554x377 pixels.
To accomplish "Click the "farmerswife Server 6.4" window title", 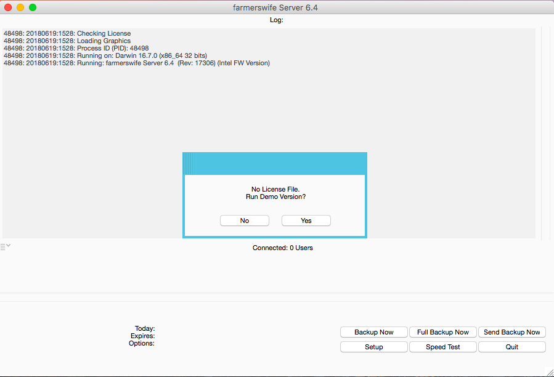I will [x=275, y=7].
